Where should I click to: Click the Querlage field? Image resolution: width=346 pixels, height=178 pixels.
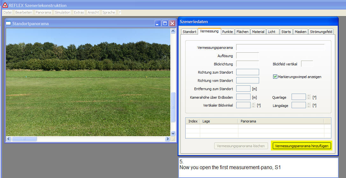[299, 97]
